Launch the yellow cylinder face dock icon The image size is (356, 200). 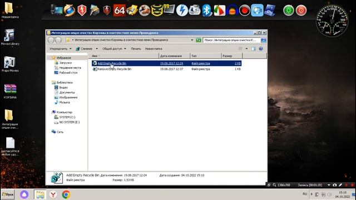157,11
